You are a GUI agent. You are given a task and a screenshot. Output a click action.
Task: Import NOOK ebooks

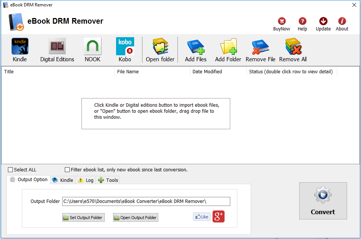[92, 49]
